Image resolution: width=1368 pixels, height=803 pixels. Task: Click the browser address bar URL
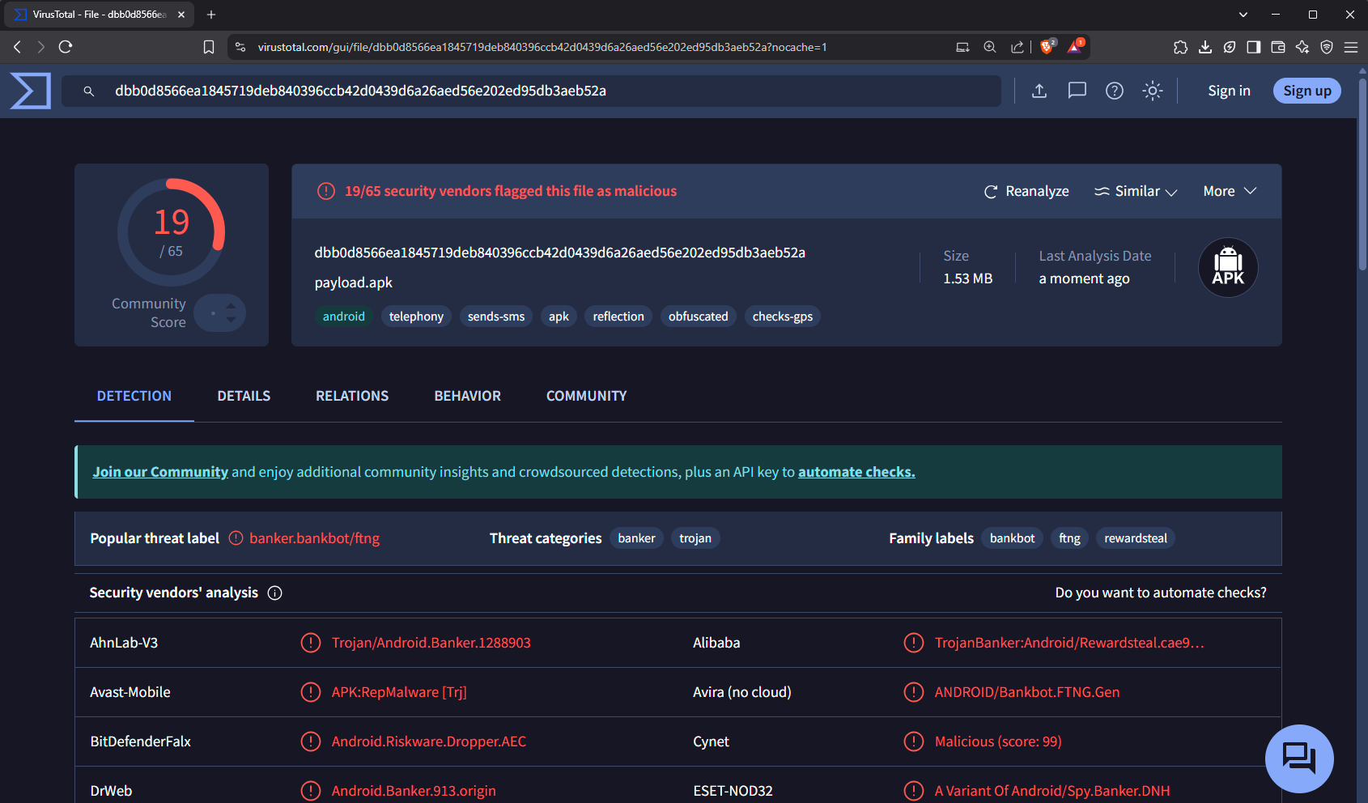click(542, 47)
